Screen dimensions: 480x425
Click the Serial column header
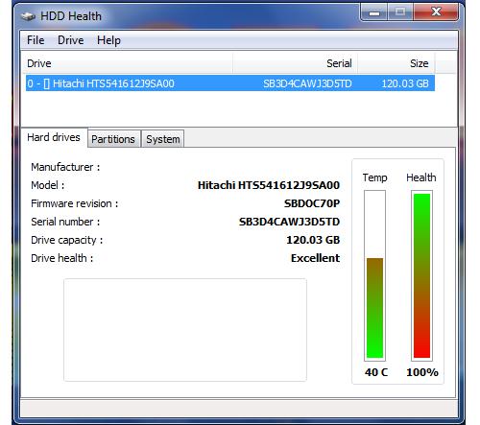click(x=295, y=63)
